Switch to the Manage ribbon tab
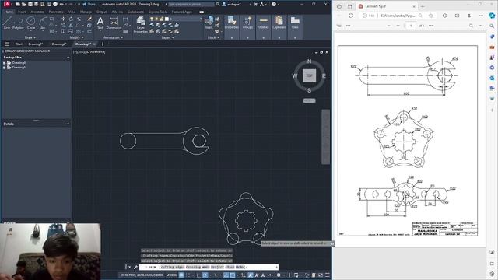498x280 pixels. point(86,12)
